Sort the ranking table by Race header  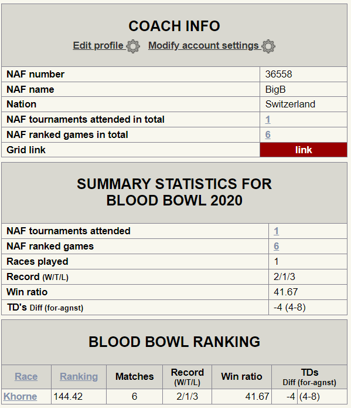[x=26, y=376]
